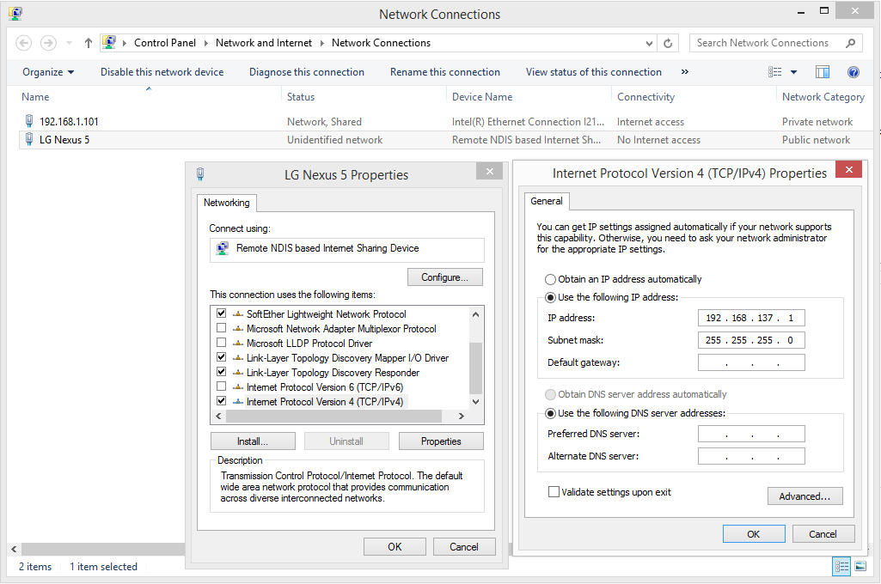Show more toolbar commands chevron
The width and height of the screenshot is (881, 584).
(685, 72)
